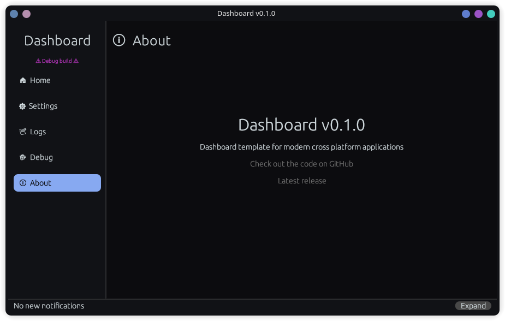The width and height of the screenshot is (505, 321).
Task: Click the house icon beside Home
Action: coord(23,80)
